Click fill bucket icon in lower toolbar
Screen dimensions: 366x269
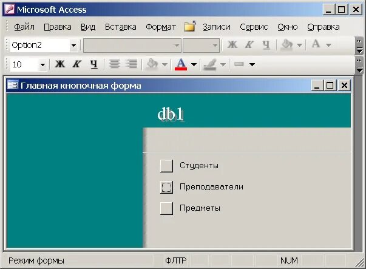coord(152,64)
